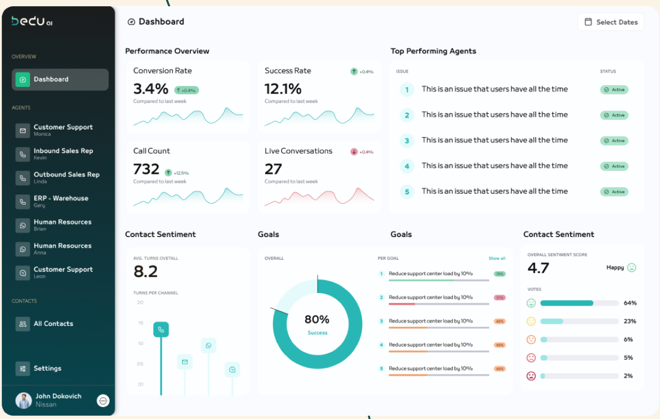Screen dimensions: 660x419
Task: Click the red sad face with 5% votes
Action: click(531, 358)
